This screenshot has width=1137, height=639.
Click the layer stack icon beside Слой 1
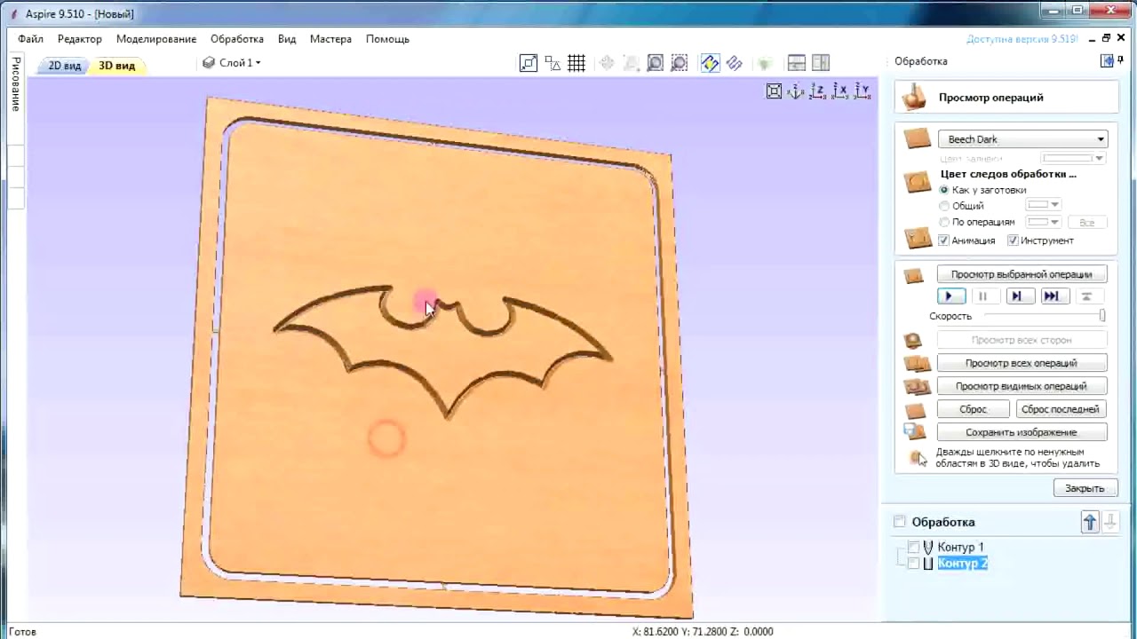(x=209, y=62)
